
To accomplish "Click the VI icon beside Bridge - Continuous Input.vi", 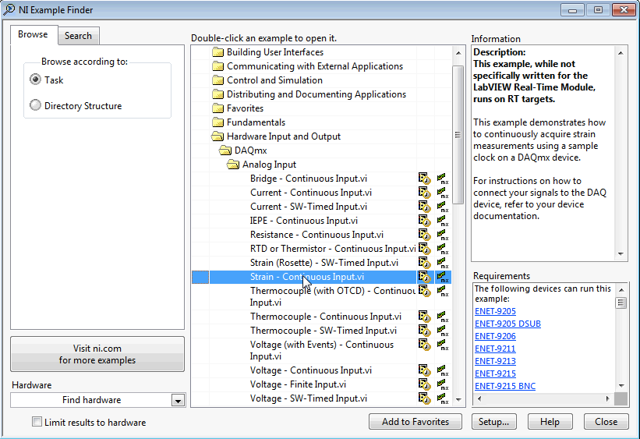I will (x=424, y=179).
